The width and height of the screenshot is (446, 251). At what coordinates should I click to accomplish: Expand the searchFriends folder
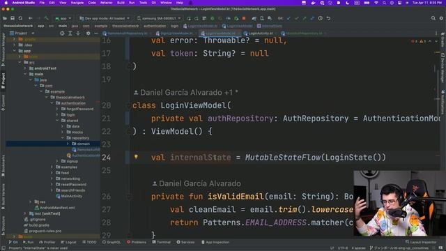(52, 190)
